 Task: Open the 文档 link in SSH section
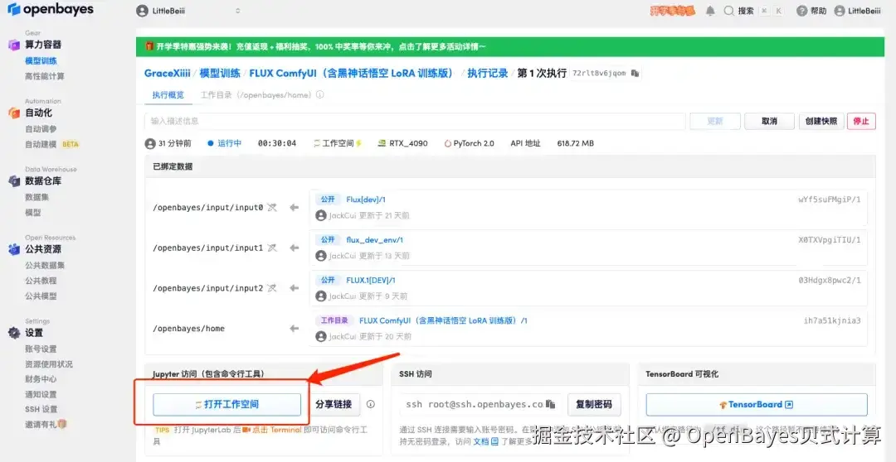coord(485,441)
